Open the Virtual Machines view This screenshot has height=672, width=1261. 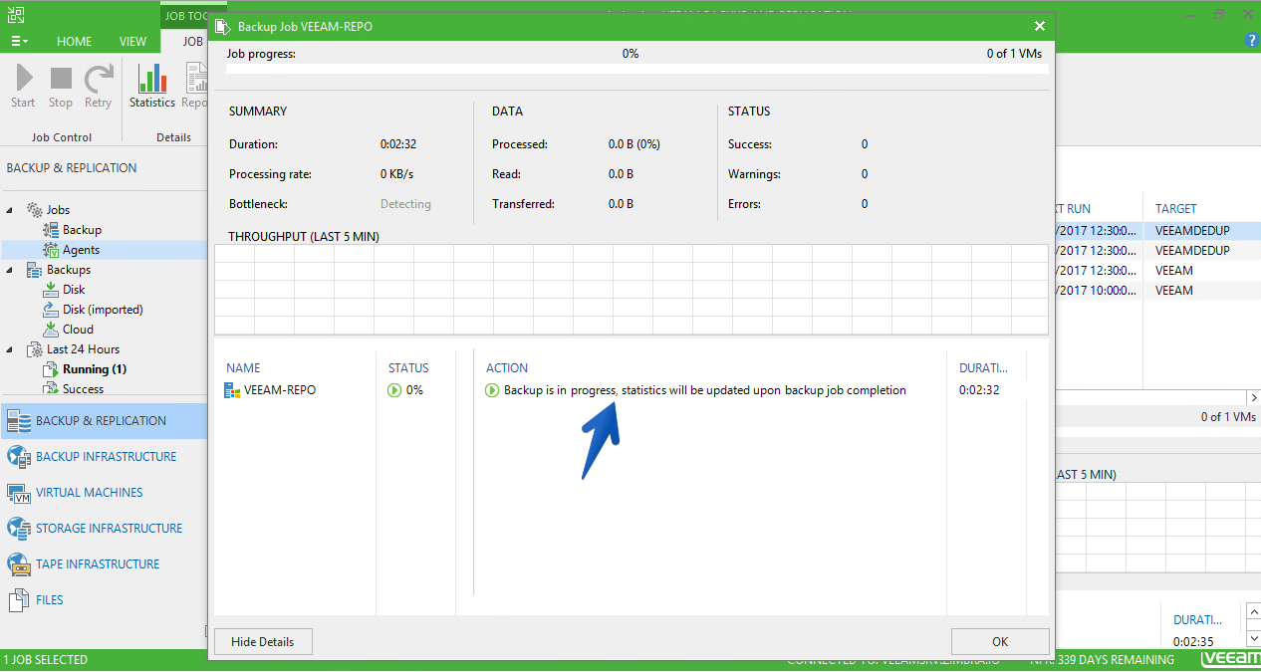(x=90, y=493)
